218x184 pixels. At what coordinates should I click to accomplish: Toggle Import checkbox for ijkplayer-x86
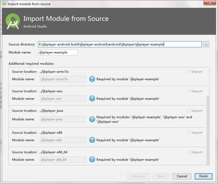click(189, 133)
